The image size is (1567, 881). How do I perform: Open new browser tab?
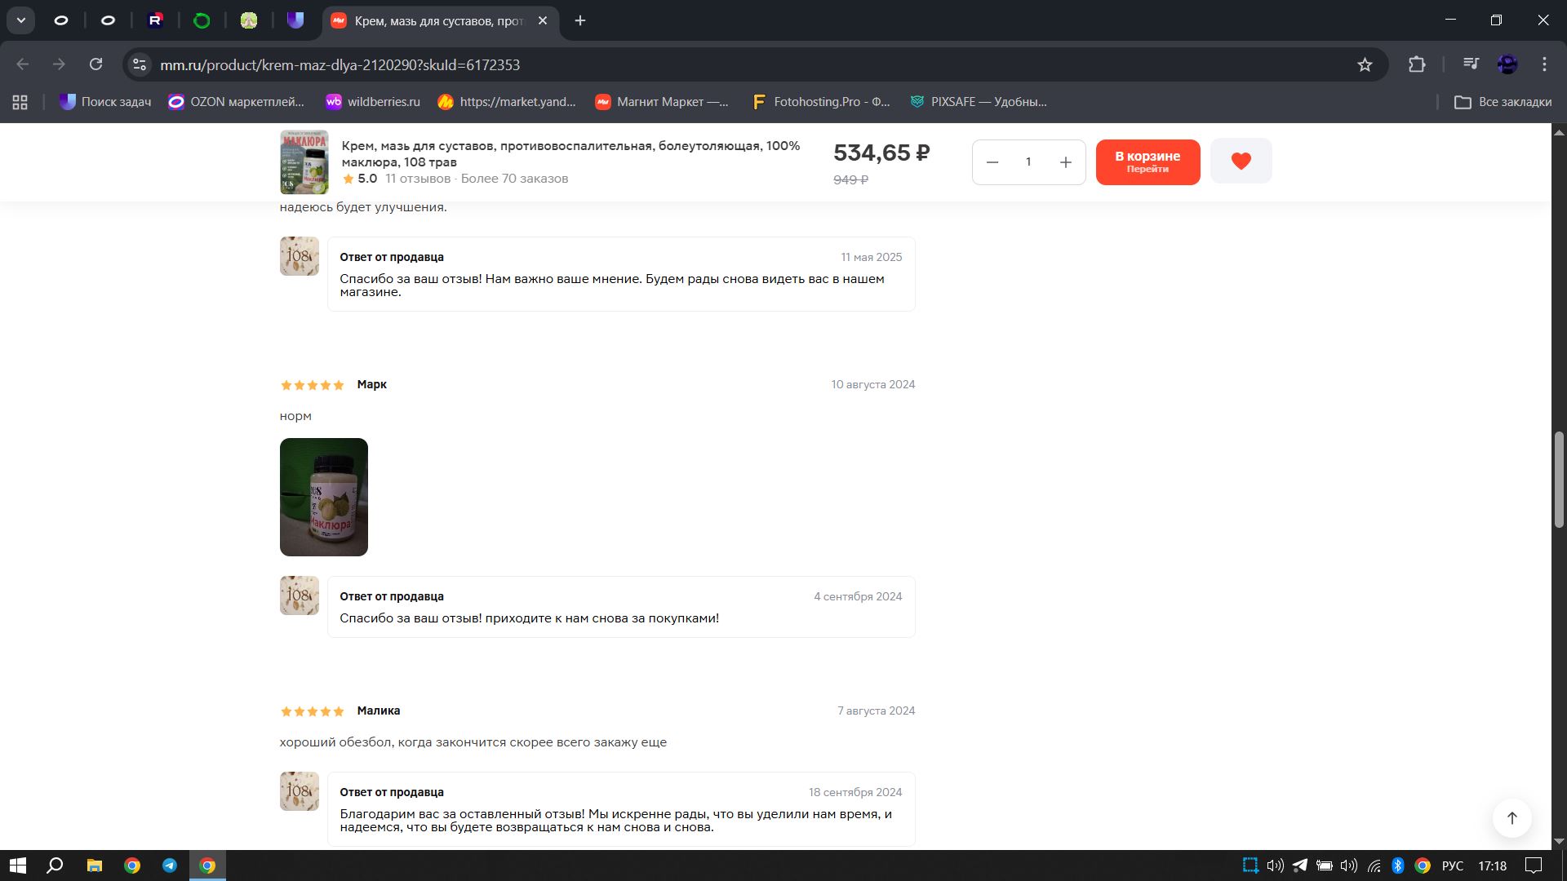tap(580, 20)
